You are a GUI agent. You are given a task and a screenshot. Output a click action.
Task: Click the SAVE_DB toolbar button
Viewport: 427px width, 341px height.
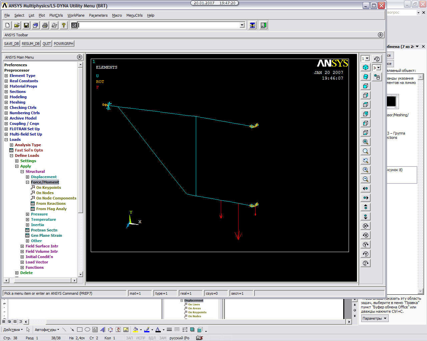coord(12,44)
